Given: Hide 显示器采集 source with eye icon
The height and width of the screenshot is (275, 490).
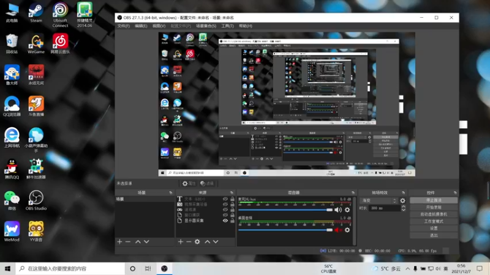Looking at the screenshot, I should point(225,221).
